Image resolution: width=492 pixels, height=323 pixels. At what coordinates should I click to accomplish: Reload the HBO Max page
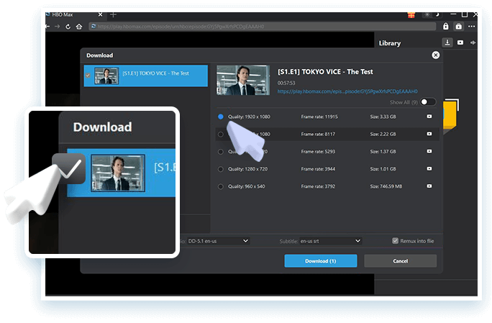(x=68, y=27)
